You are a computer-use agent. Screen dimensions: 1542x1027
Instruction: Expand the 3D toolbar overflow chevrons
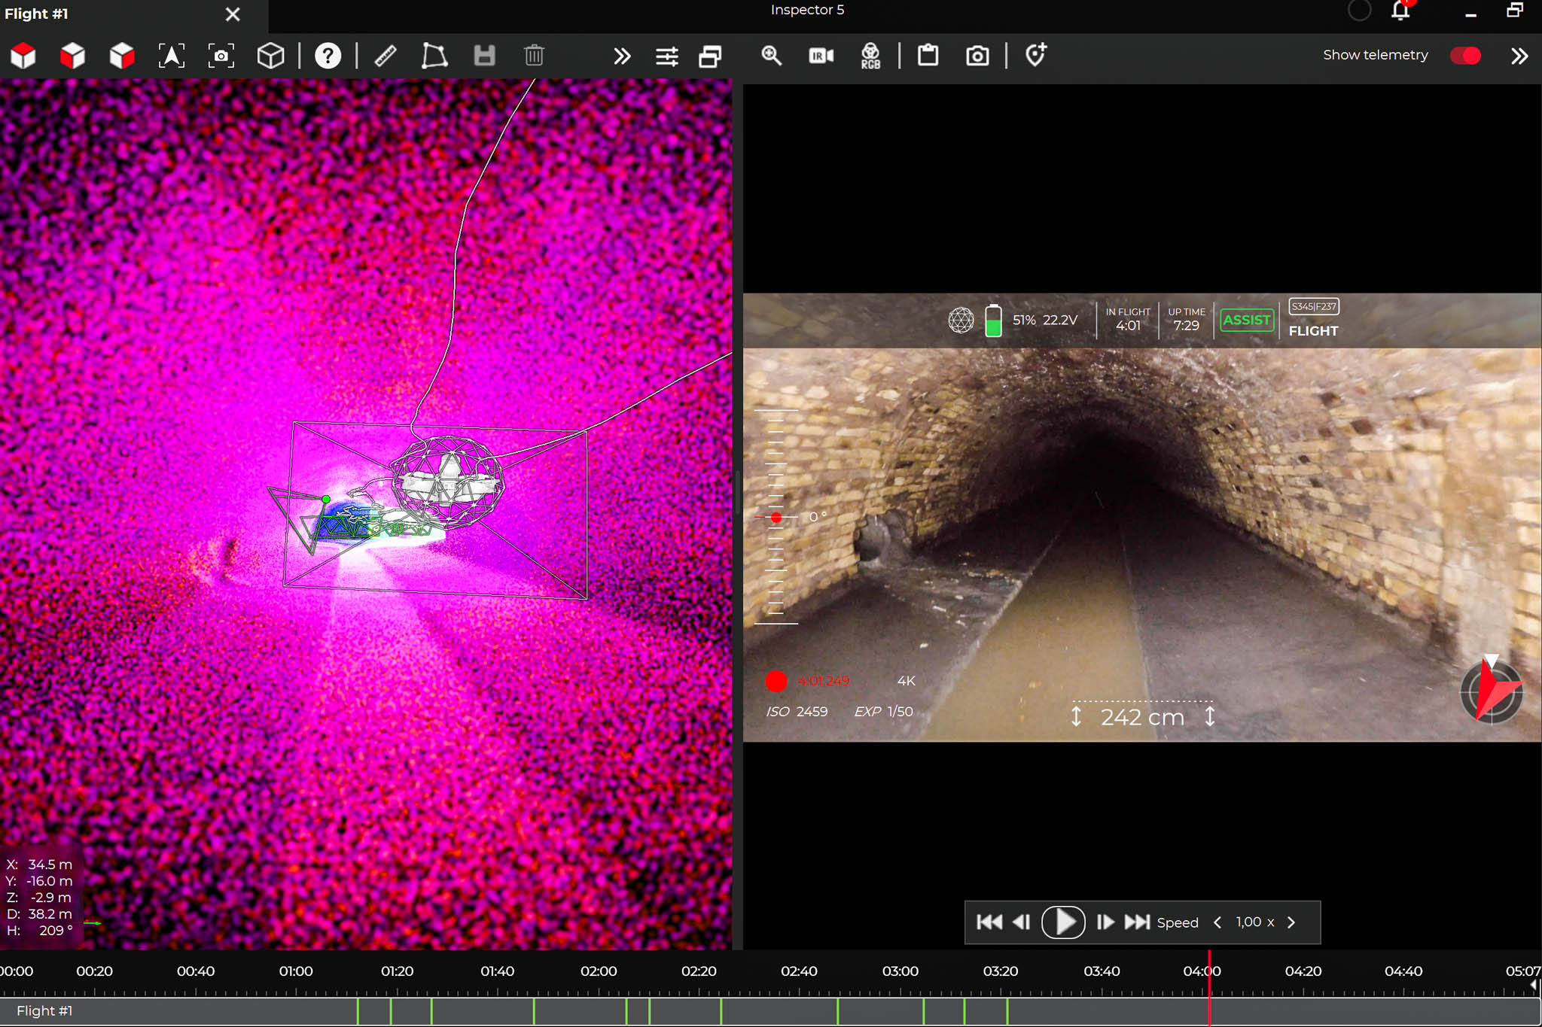(621, 56)
